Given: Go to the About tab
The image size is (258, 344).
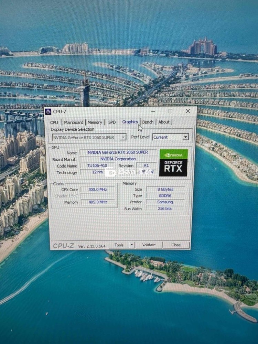Looking at the screenshot, I should click(164, 122).
